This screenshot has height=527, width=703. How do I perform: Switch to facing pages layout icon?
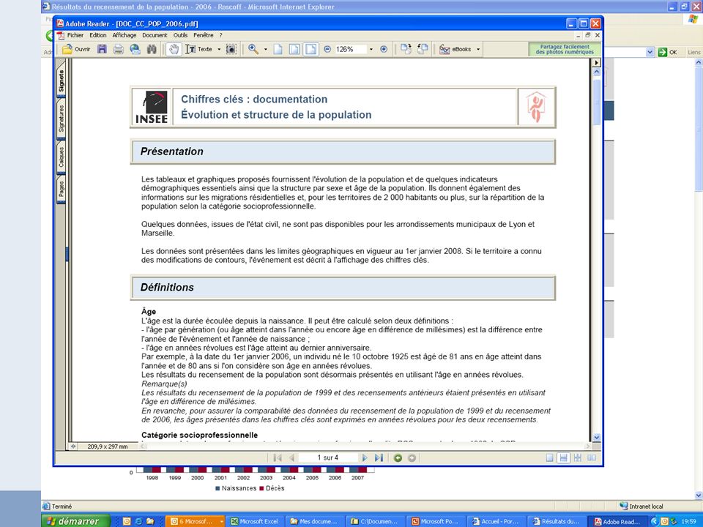pos(592,457)
